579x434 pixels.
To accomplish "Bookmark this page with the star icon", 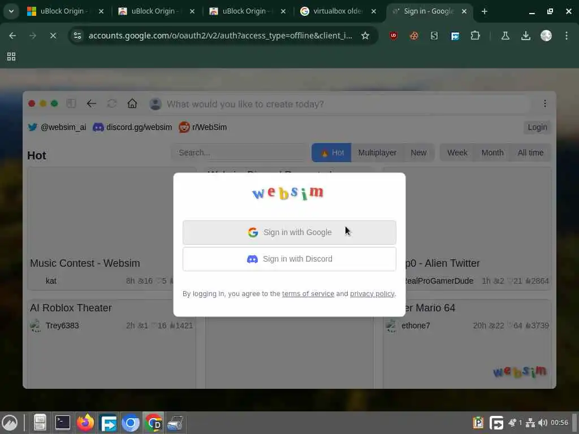I will coord(365,36).
